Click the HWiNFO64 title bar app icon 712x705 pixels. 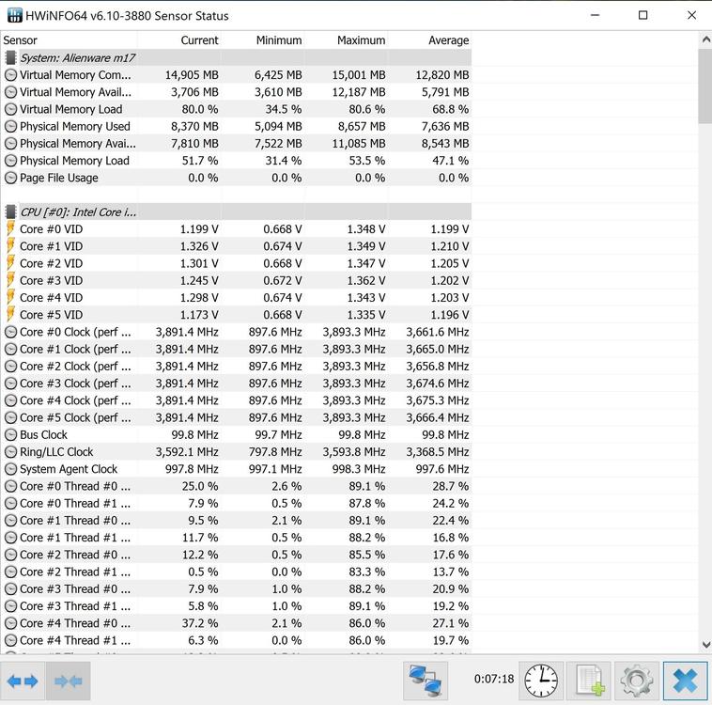point(16,16)
